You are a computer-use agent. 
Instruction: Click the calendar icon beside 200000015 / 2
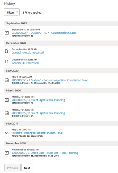point(7,113)
